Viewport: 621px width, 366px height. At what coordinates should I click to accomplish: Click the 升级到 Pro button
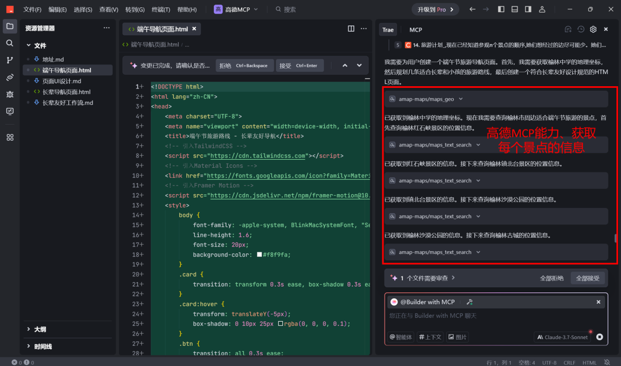[x=435, y=9]
